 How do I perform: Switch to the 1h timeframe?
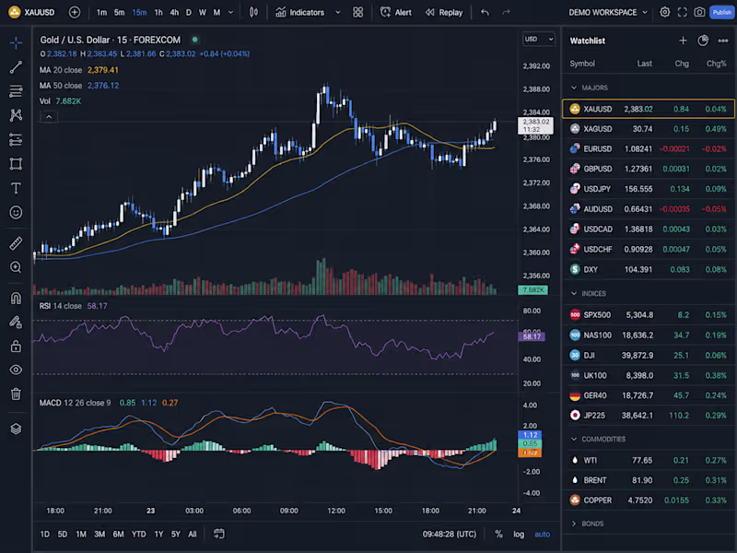click(158, 12)
